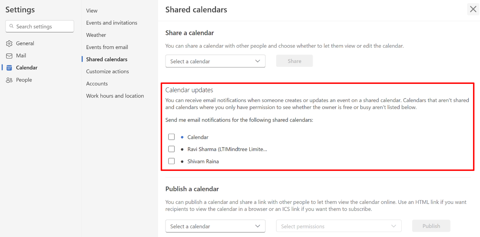This screenshot has height=237, width=480.
Task: Click the Calendar icon in sidebar
Action: (9, 68)
